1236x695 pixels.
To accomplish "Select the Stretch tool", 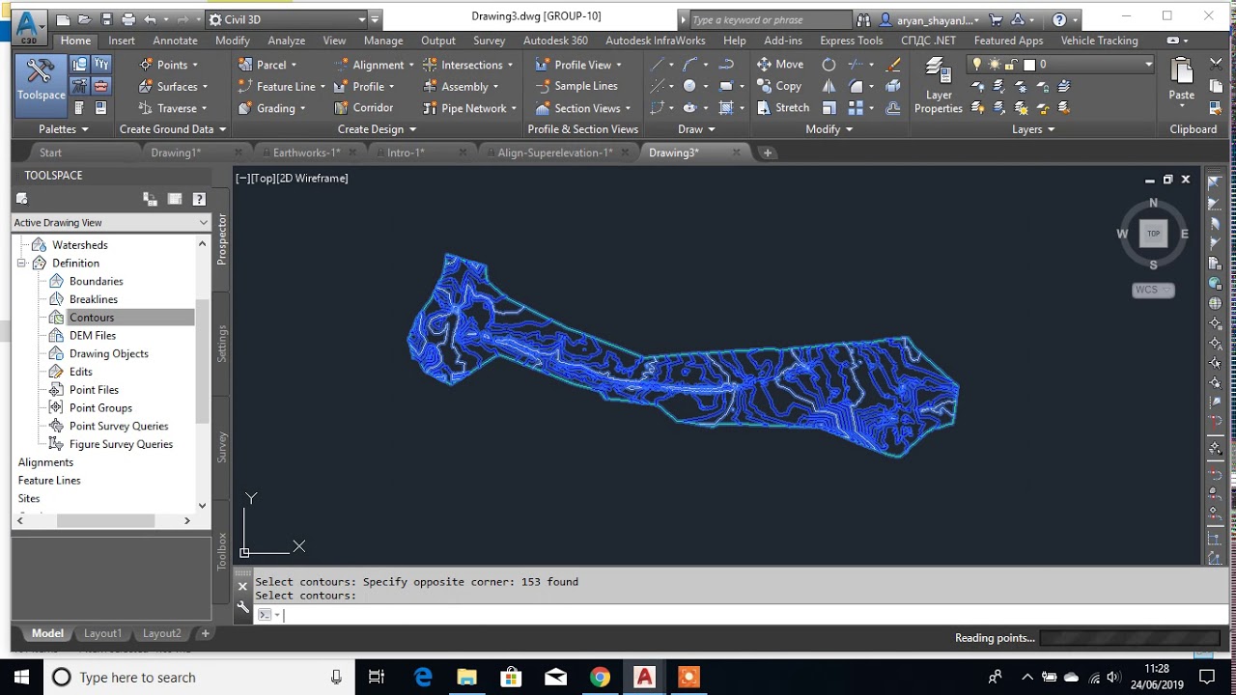I will pyautogui.click(x=782, y=108).
